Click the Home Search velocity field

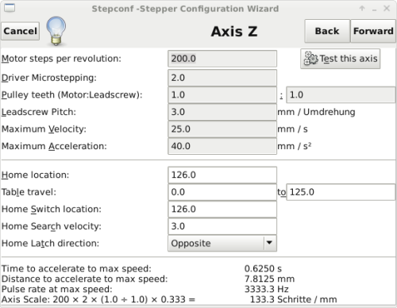tap(222, 226)
